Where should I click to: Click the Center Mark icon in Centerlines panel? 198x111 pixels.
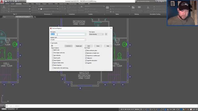click(x=69, y=7)
